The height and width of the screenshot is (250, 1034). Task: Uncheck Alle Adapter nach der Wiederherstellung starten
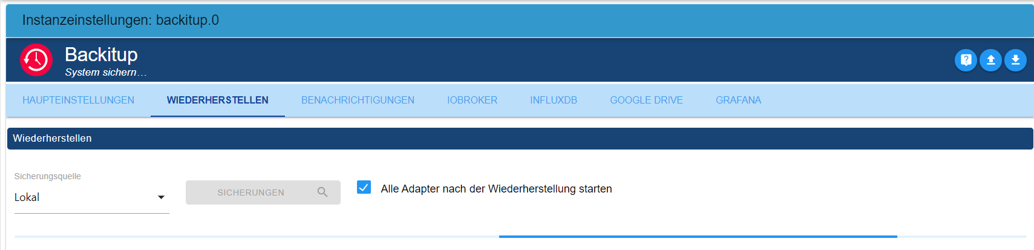(x=364, y=187)
